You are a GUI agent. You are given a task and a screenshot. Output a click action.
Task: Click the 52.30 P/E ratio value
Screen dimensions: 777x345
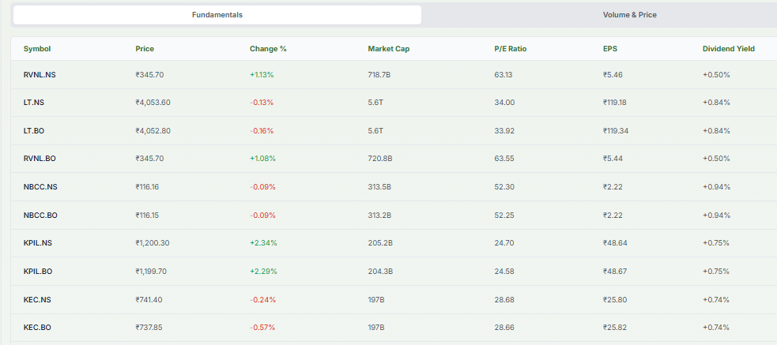pyautogui.click(x=504, y=187)
